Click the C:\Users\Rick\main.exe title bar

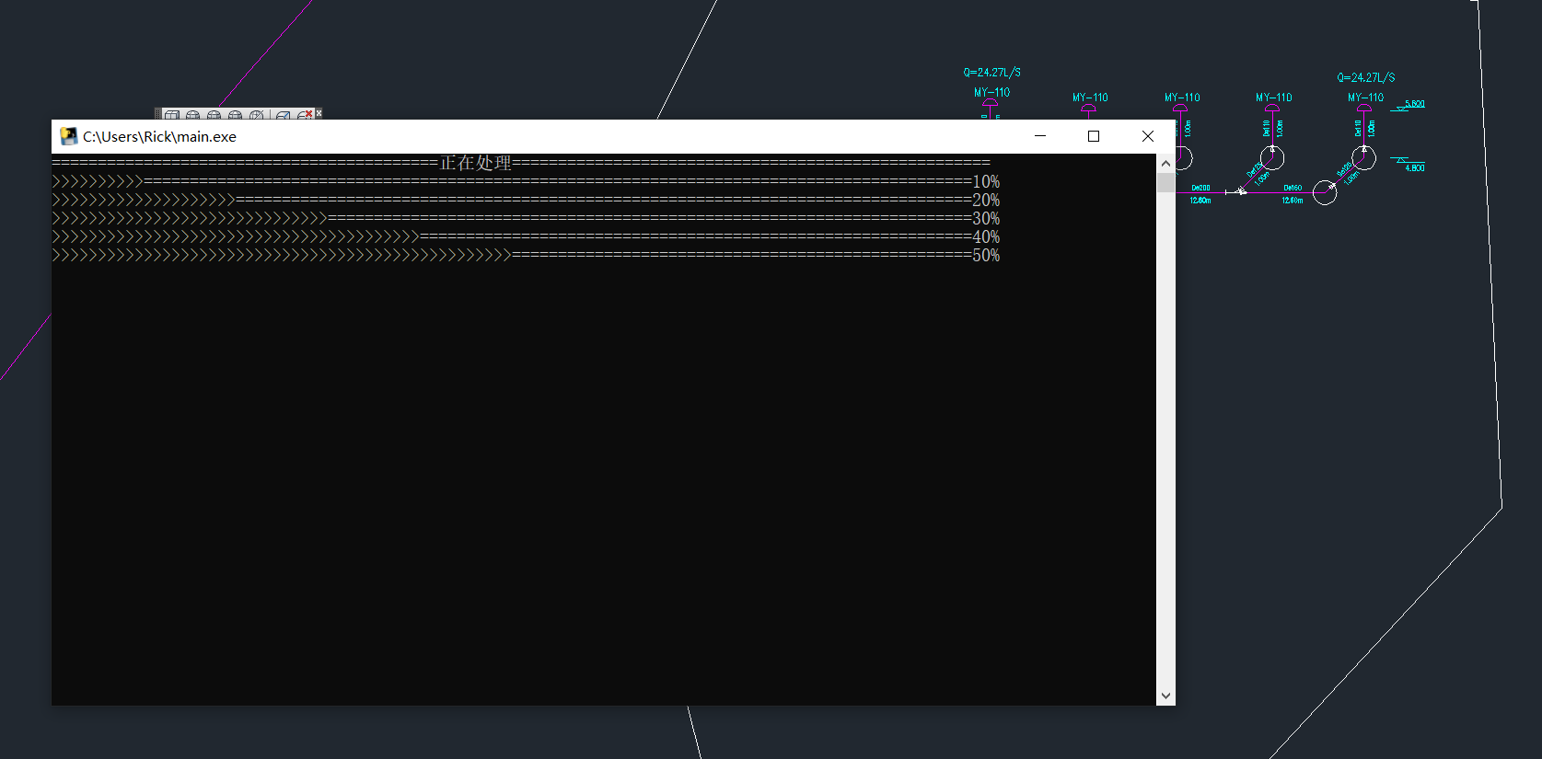pyautogui.click(x=552, y=136)
